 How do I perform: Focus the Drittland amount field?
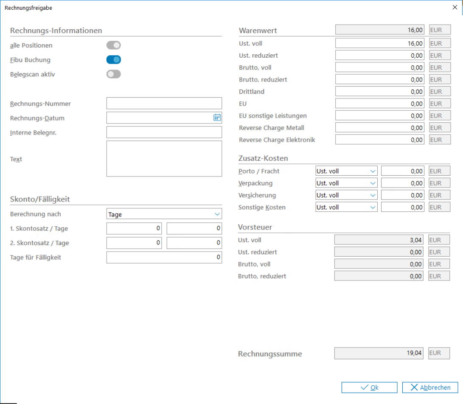(379, 92)
